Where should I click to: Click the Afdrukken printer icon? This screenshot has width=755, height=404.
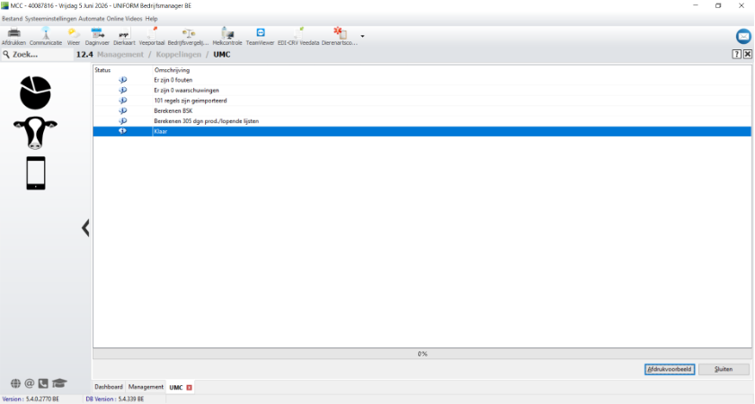tap(14, 33)
